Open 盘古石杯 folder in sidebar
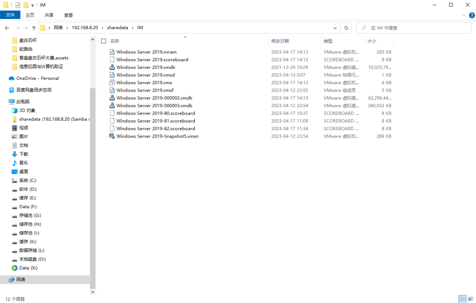This screenshot has height=303, width=476. (x=24, y=40)
